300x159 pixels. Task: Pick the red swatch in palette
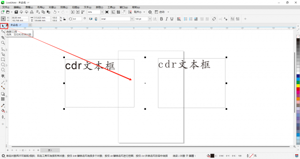[x=298, y=89]
